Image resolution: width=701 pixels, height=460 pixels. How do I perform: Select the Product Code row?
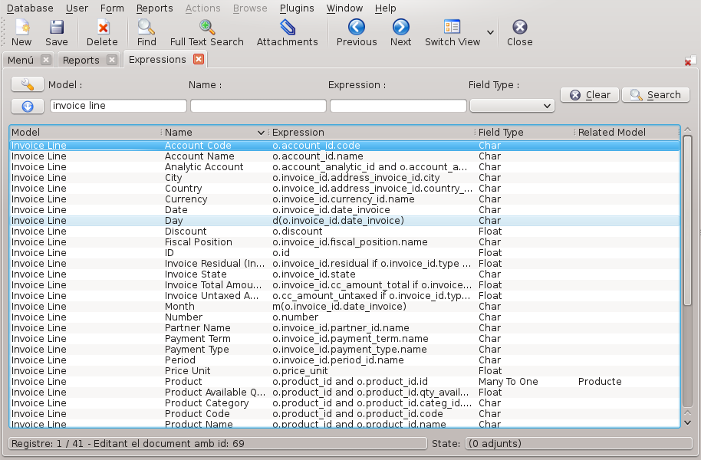(x=344, y=413)
